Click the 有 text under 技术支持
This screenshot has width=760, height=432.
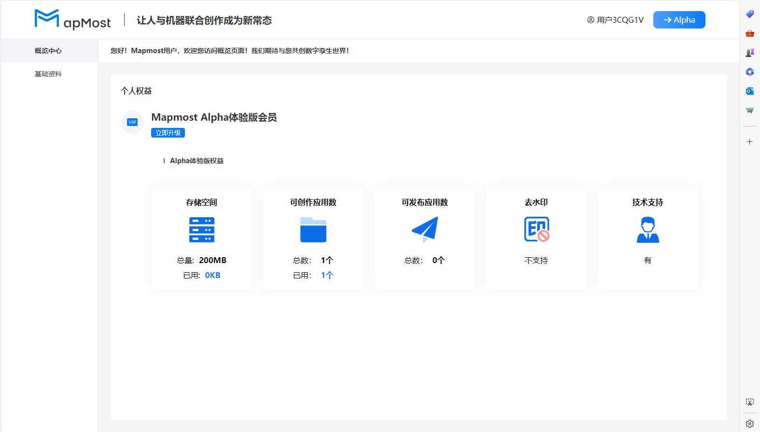click(x=648, y=260)
